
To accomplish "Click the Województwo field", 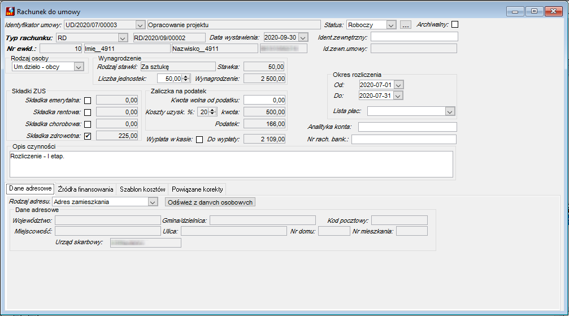I will 108,220.
